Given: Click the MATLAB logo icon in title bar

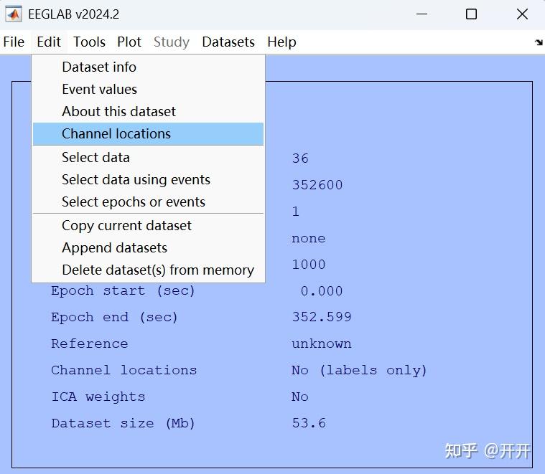Looking at the screenshot, I should click(14, 14).
